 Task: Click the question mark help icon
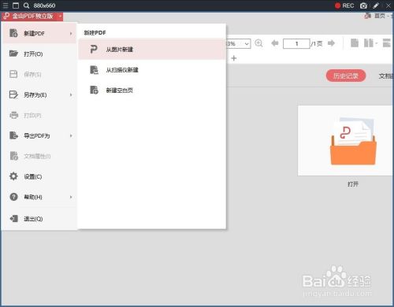pyautogui.click(x=13, y=197)
